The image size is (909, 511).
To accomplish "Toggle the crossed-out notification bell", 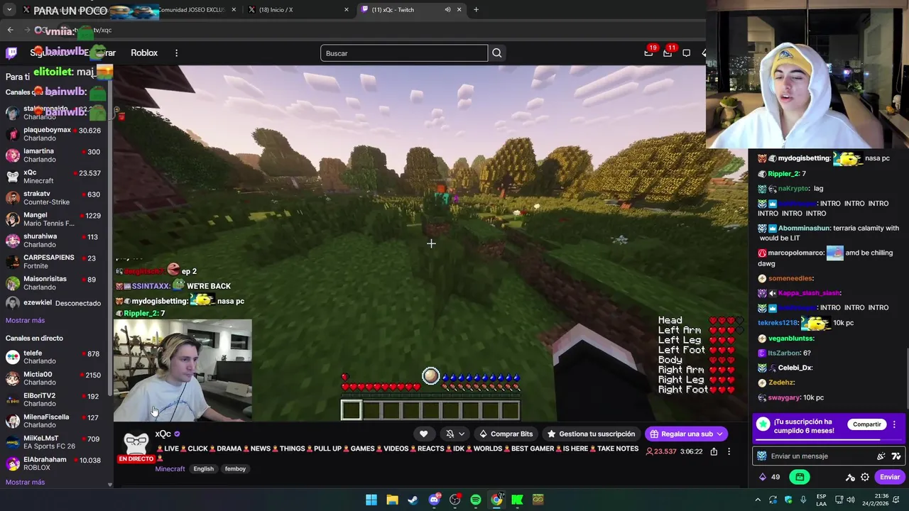I will (450, 434).
